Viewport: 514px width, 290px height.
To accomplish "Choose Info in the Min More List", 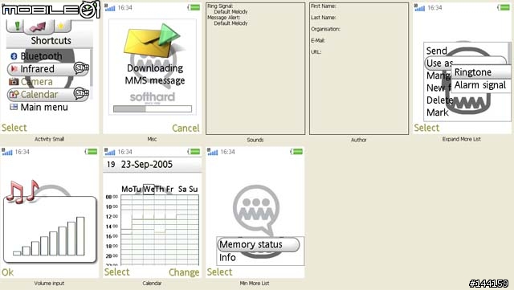I will (227, 258).
